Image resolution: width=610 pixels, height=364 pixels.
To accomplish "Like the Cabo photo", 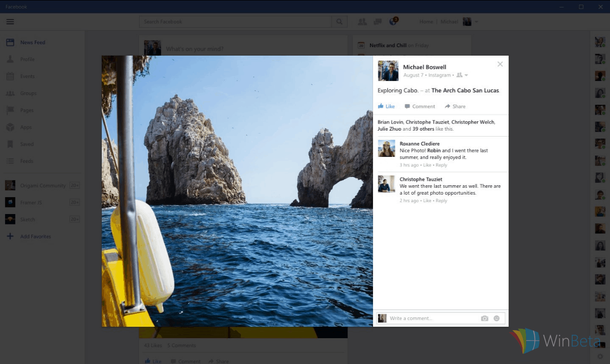I will [x=386, y=106].
